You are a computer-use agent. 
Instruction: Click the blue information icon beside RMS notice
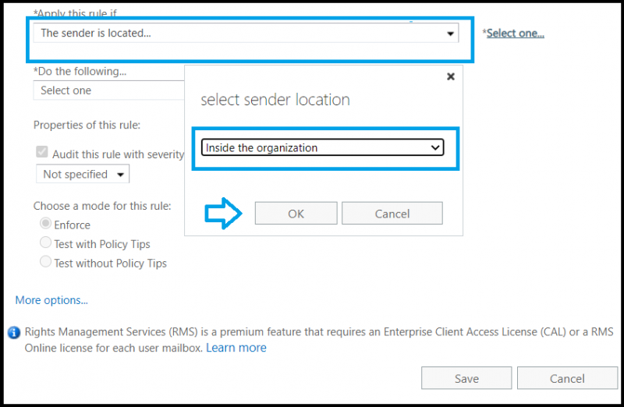click(13, 333)
